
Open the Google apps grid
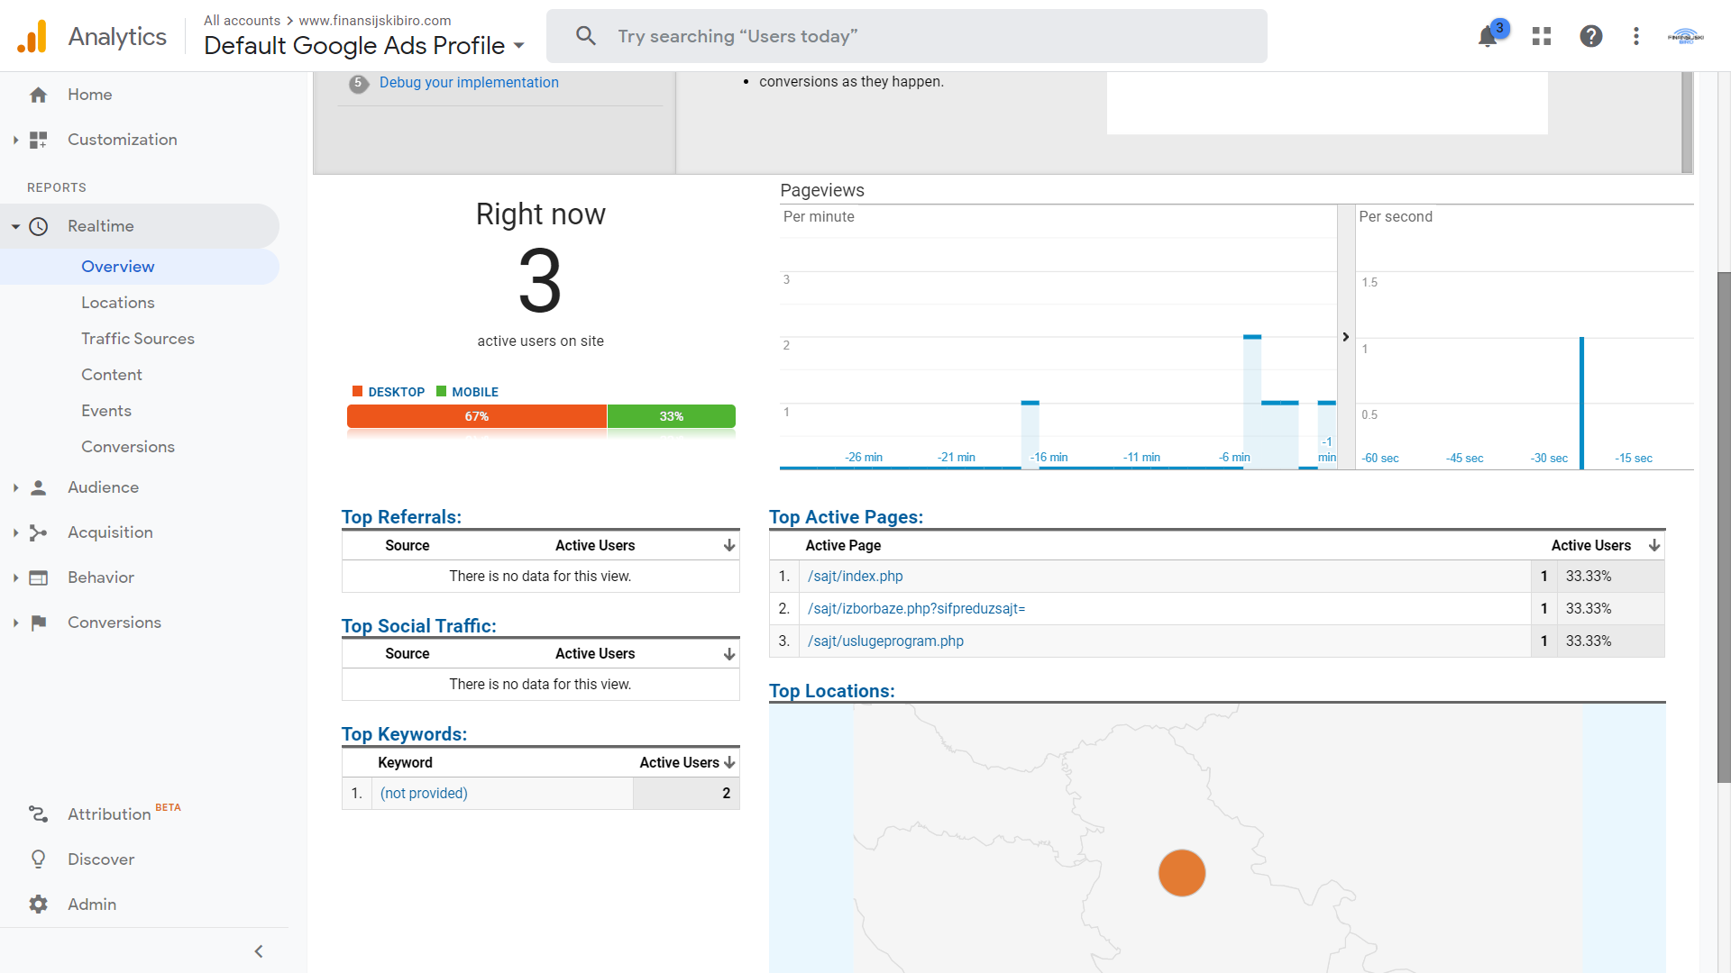tap(1541, 36)
